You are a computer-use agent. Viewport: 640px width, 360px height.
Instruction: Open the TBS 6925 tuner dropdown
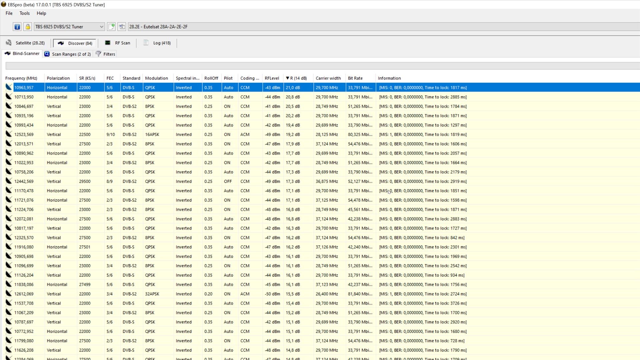coord(101,27)
